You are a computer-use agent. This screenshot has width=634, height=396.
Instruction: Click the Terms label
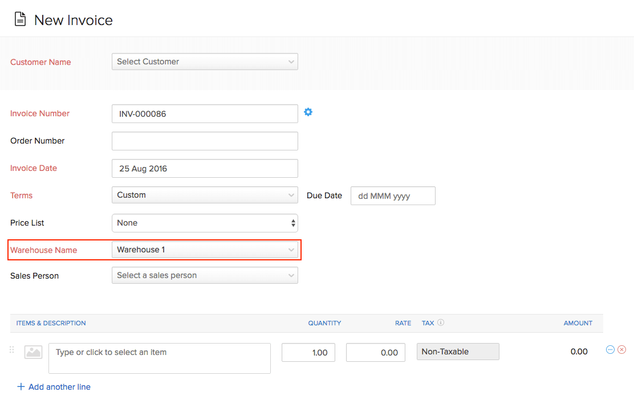point(22,195)
